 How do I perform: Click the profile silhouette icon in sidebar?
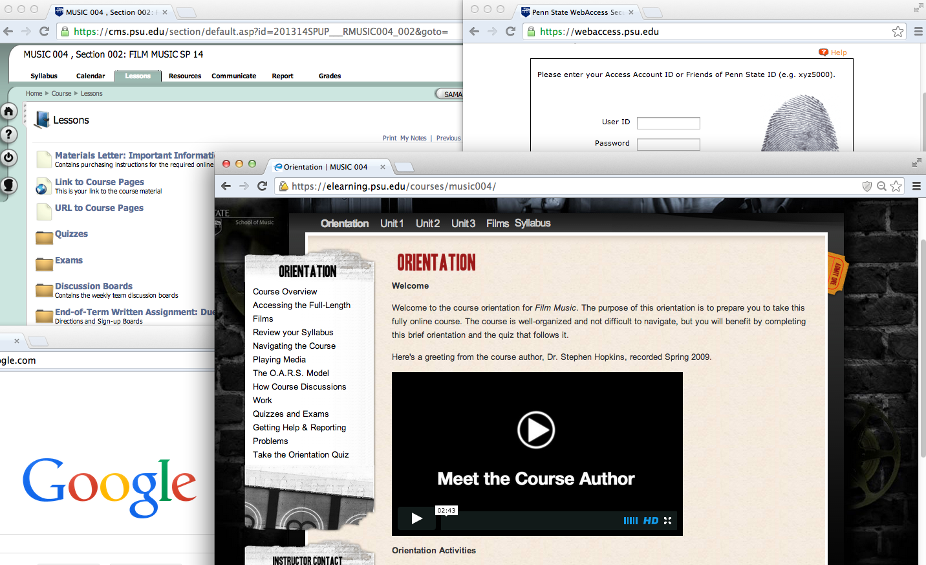point(8,185)
